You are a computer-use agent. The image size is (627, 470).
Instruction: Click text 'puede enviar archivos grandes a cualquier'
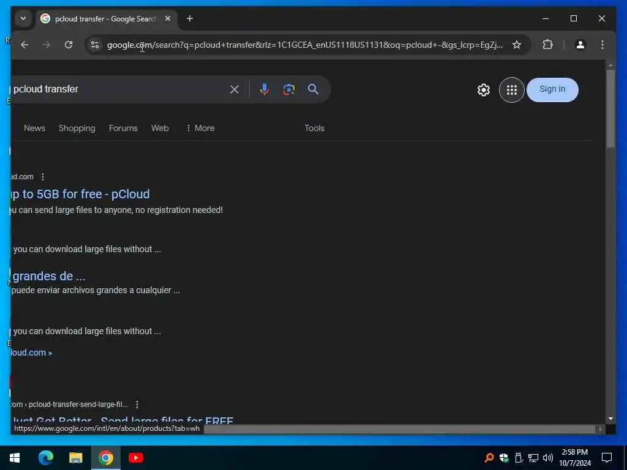(x=92, y=290)
